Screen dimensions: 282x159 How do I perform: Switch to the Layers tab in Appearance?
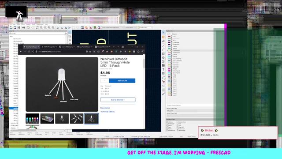169,34
